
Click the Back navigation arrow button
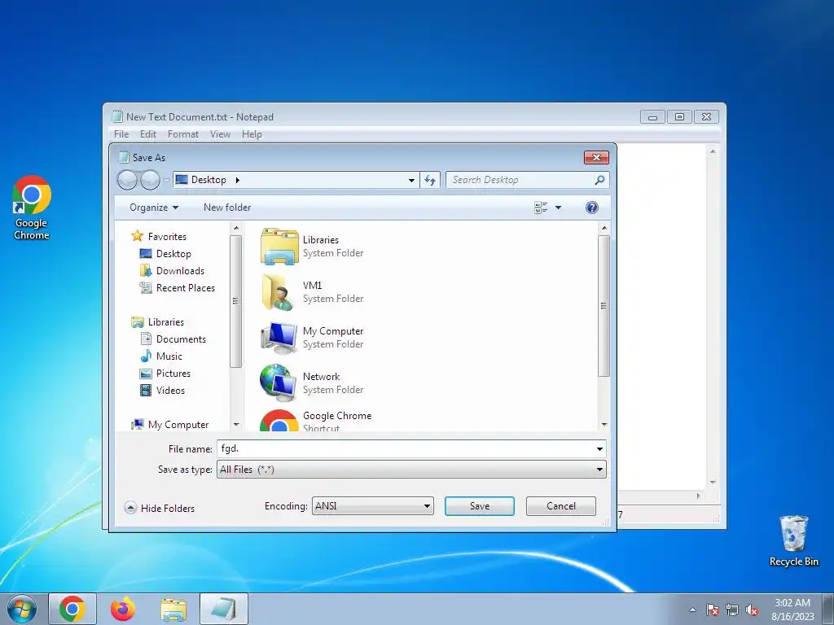[128, 180]
